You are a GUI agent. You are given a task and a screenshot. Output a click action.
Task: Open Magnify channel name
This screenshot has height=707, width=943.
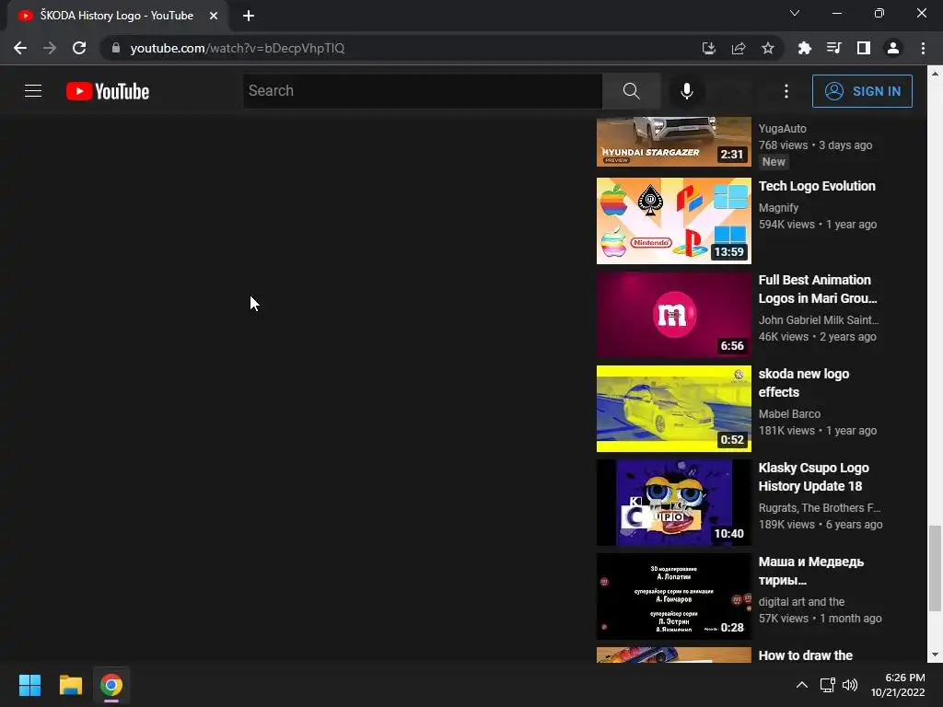(x=778, y=208)
